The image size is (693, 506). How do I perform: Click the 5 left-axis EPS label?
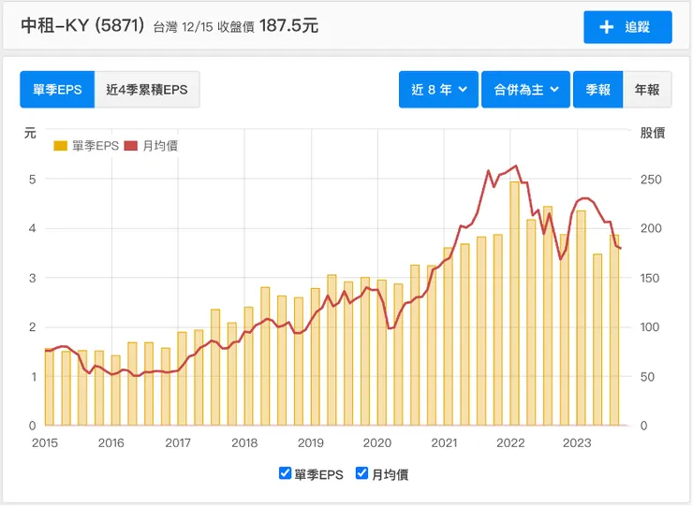pyautogui.click(x=32, y=180)
